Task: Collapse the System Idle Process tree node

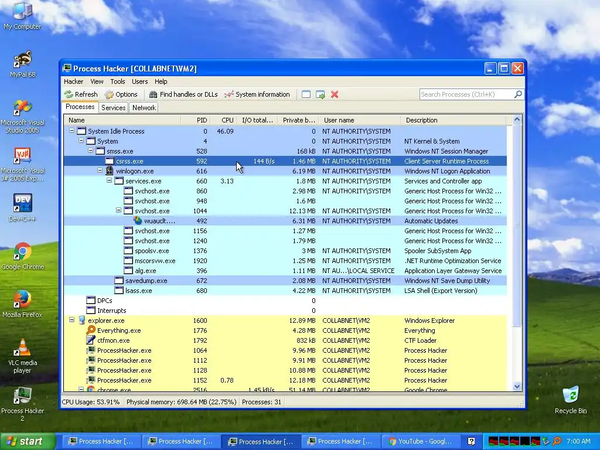Action: pyautogui.click(x=71, y=131)
